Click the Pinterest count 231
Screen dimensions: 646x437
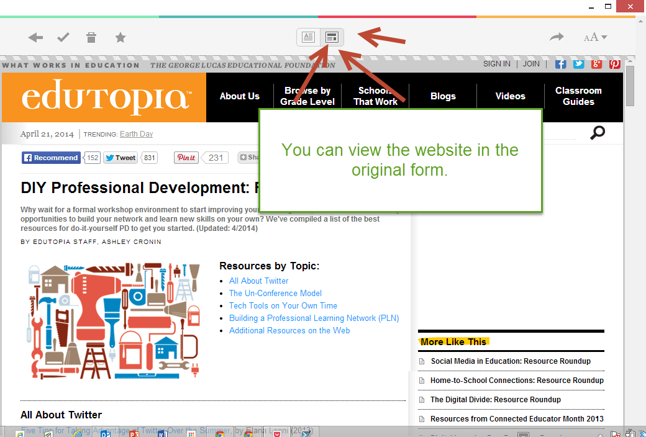point(216,158)
